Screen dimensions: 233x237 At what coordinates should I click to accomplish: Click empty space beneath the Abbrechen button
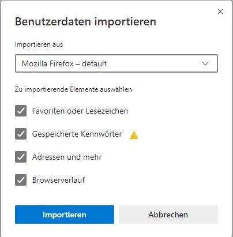168,230
